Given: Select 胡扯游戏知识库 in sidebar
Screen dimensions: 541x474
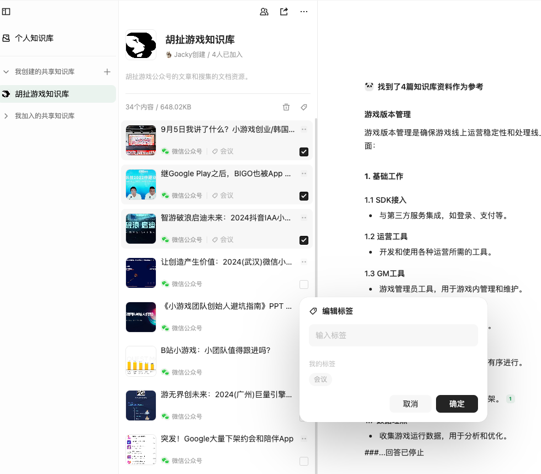Looking at the screenshot, I should [58, 94].
